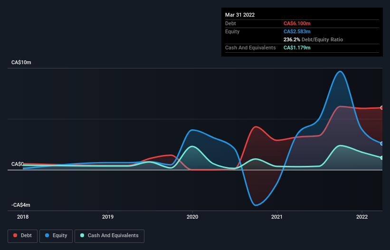390x250 pixels.
Task: Click the CA$0 y-axis label
Action: tap(18, 164)
